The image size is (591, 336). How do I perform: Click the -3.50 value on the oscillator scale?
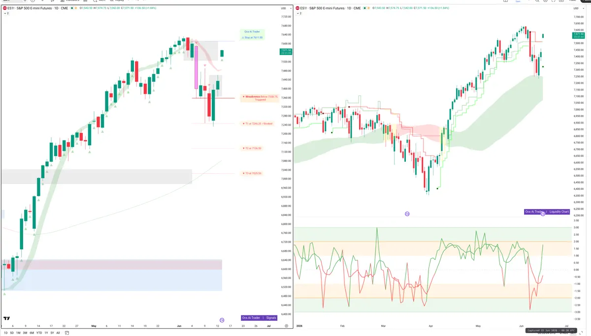[577, 319]
